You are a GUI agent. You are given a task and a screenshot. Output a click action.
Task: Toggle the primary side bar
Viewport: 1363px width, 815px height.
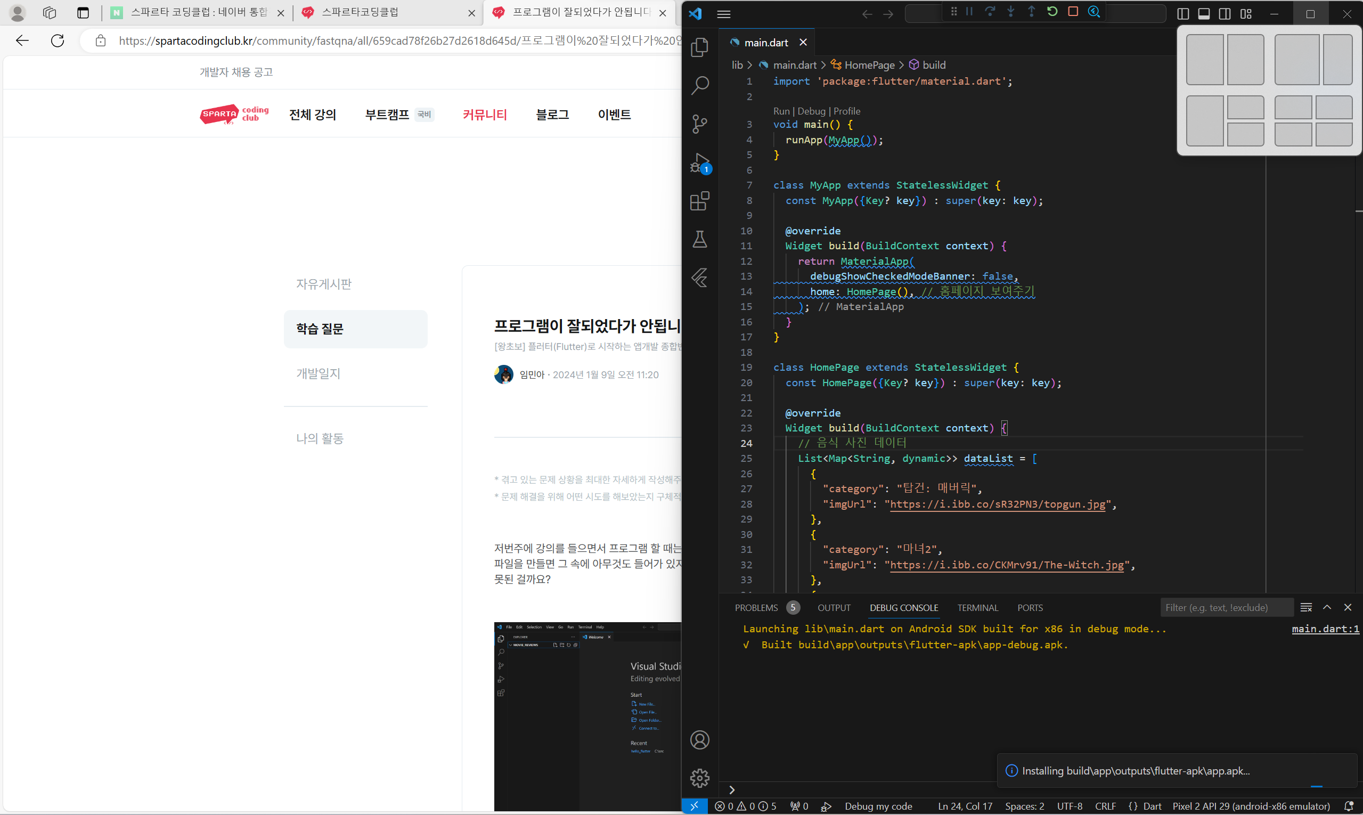[1183, 14]
